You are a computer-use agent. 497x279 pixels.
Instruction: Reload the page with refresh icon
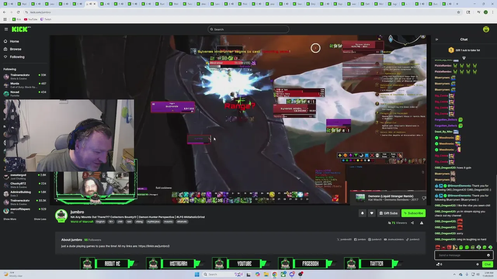click(x=18, y=12)
